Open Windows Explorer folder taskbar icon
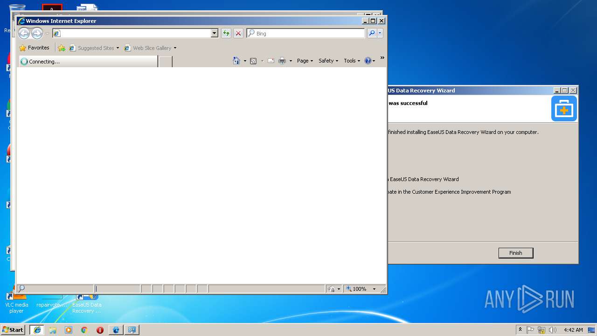Viewport: 597px width, 336px height. [x=53, y=329]
